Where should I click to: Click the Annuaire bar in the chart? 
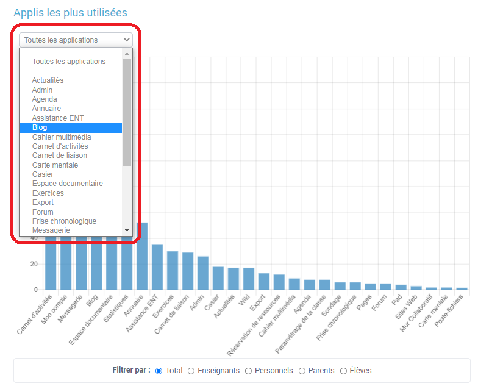142,256
